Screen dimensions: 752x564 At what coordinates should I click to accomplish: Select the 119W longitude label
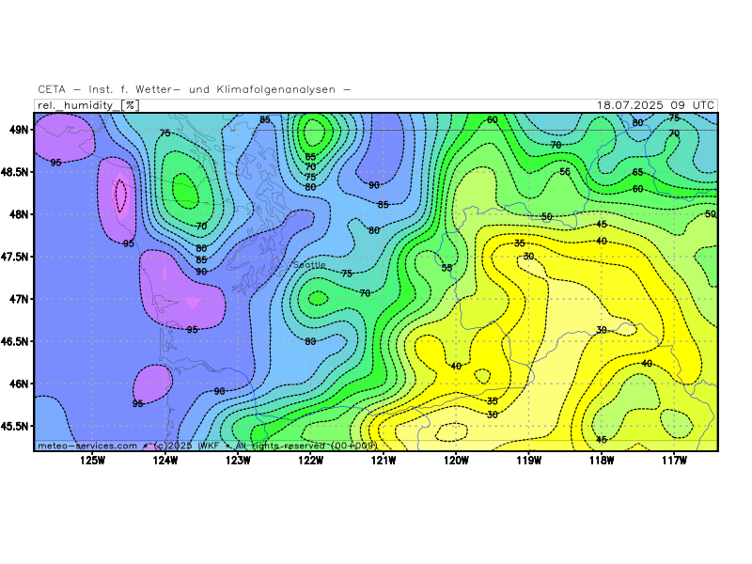click(529, 461)
